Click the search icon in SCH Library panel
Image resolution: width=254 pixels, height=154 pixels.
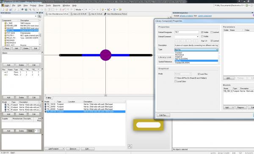tap(39, 16)
